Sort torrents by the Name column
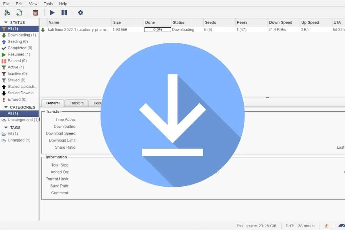This screenshot has width=345, height=230. 79,22
